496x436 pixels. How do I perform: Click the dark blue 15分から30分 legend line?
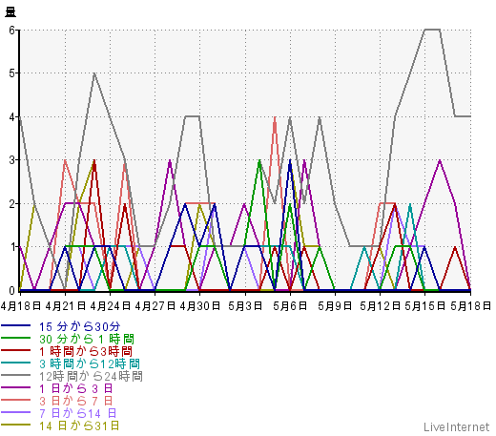point(15,325)
